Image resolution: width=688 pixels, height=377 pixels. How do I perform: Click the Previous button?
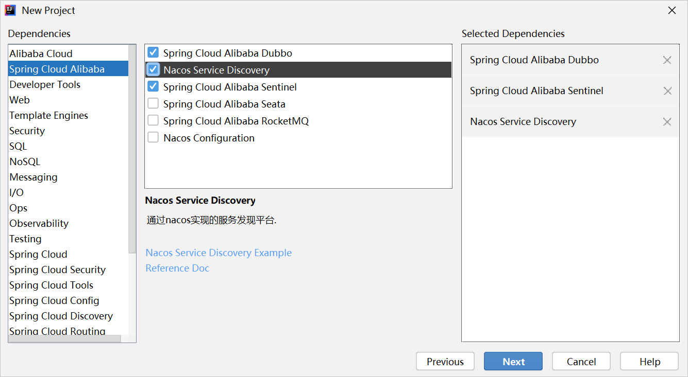pyautogui.click(x=445, y=361)
